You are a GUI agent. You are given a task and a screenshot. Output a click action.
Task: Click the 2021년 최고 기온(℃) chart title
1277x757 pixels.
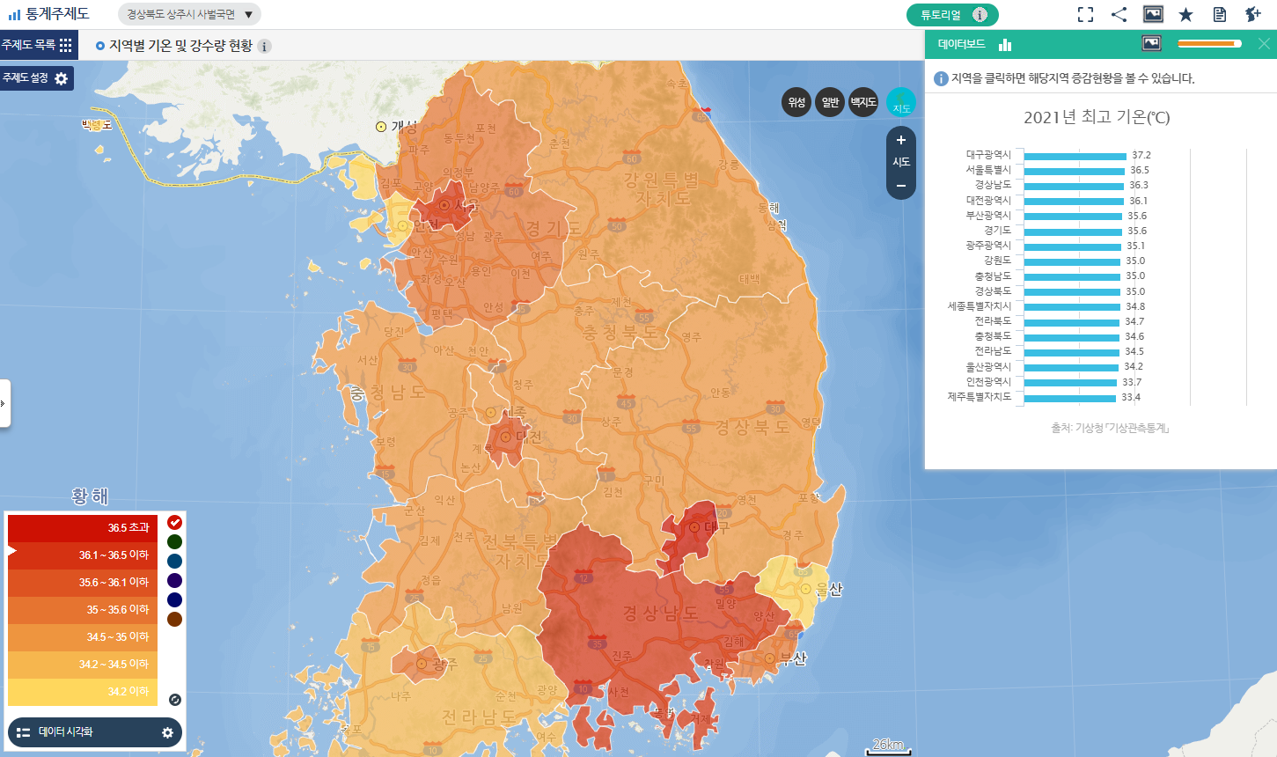1097,117
